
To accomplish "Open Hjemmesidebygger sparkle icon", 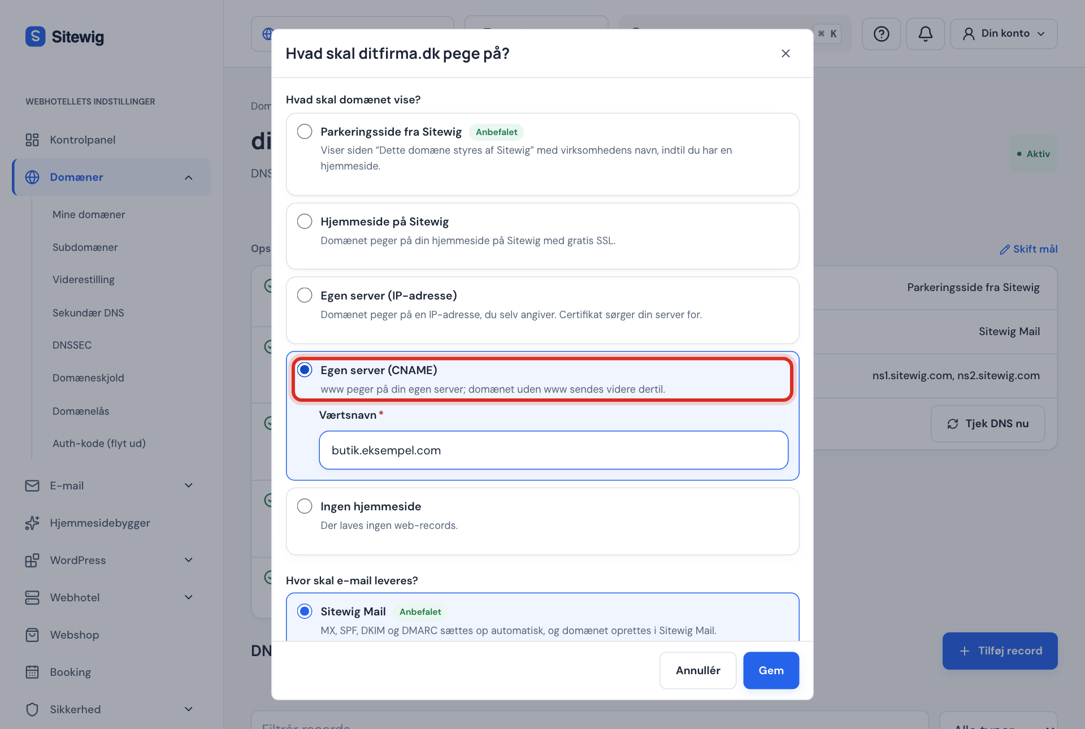I will pos(32,523).
